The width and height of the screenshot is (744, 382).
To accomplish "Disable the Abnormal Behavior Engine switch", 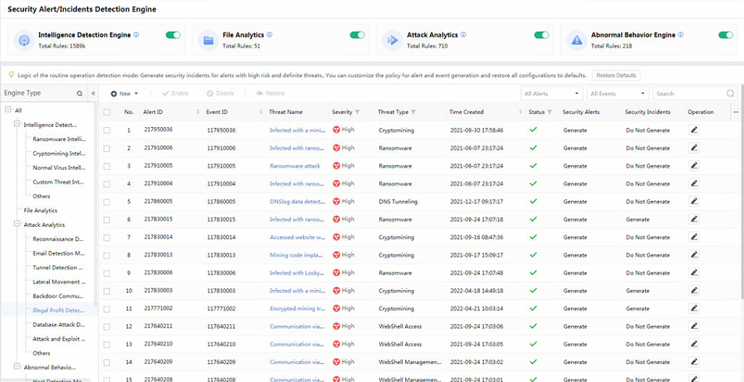I will tap(725, 35).
